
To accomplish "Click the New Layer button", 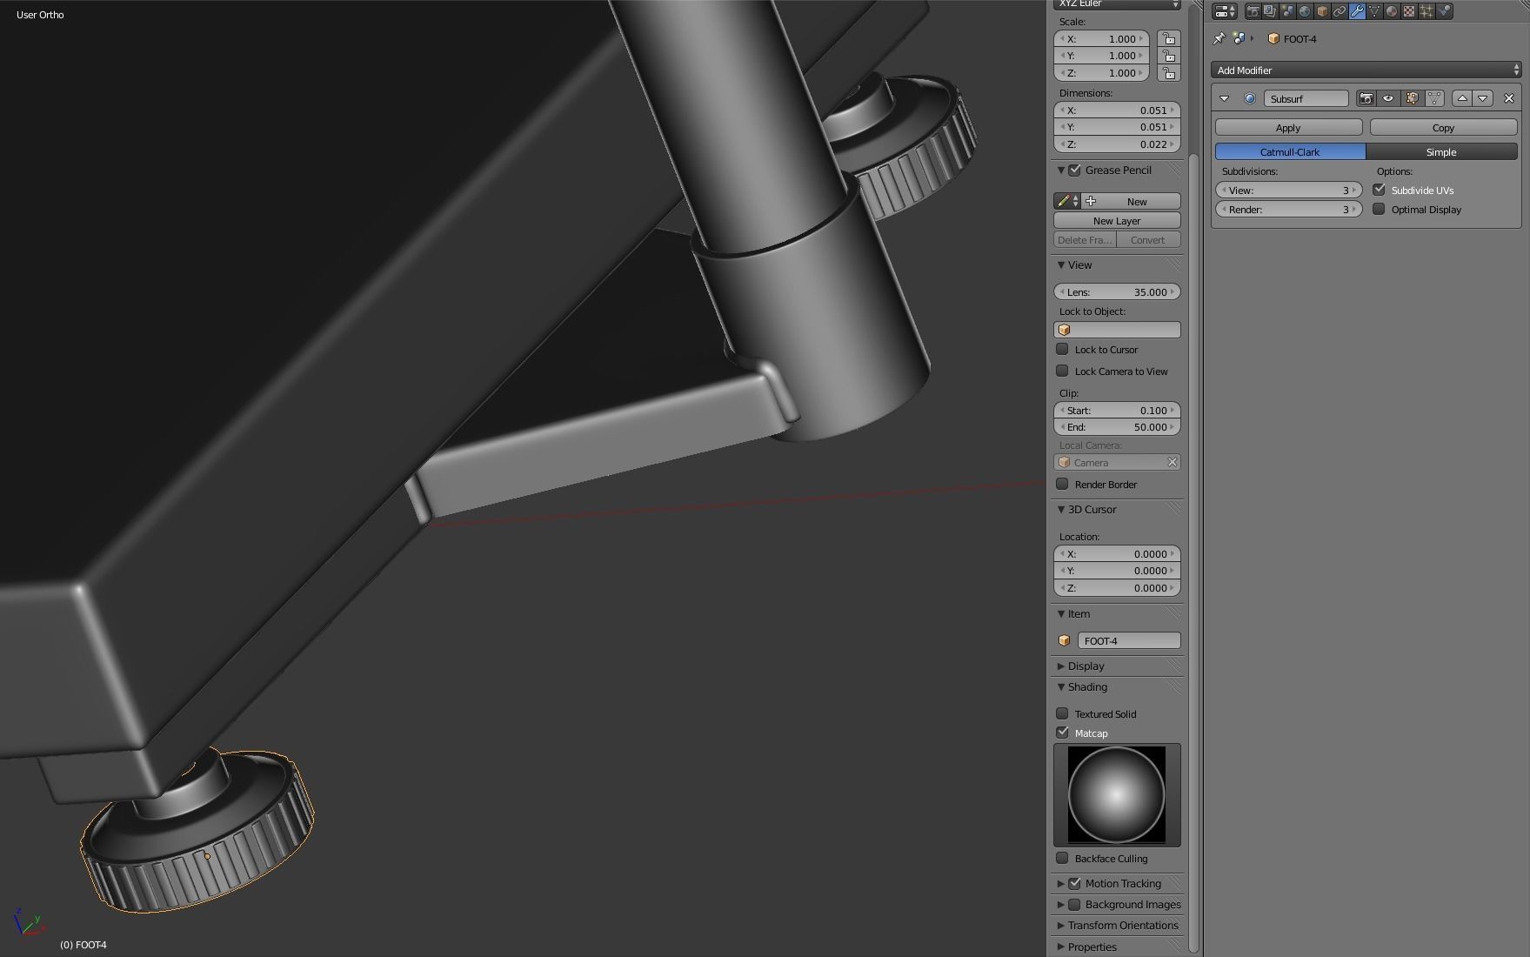I will (1117, 220).
